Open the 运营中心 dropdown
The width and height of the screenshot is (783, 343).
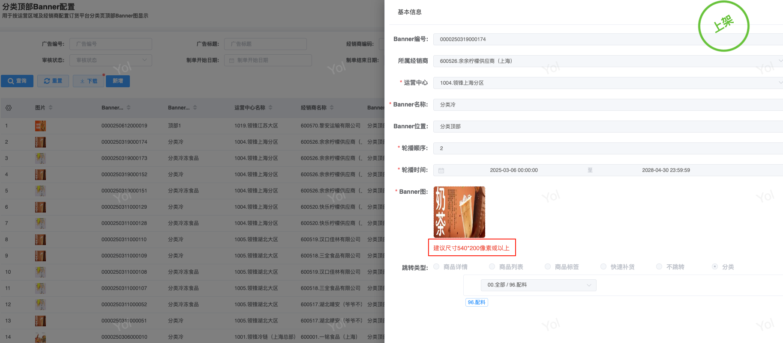coord(608,83)
